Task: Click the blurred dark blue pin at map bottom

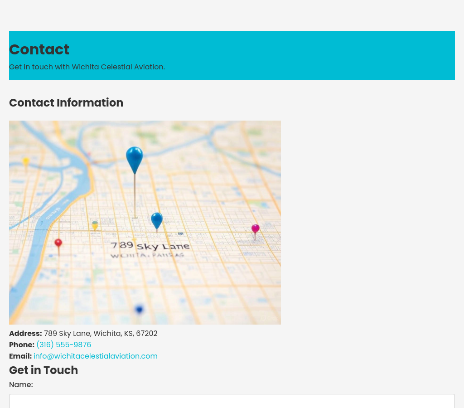Action: pos(139,310)
